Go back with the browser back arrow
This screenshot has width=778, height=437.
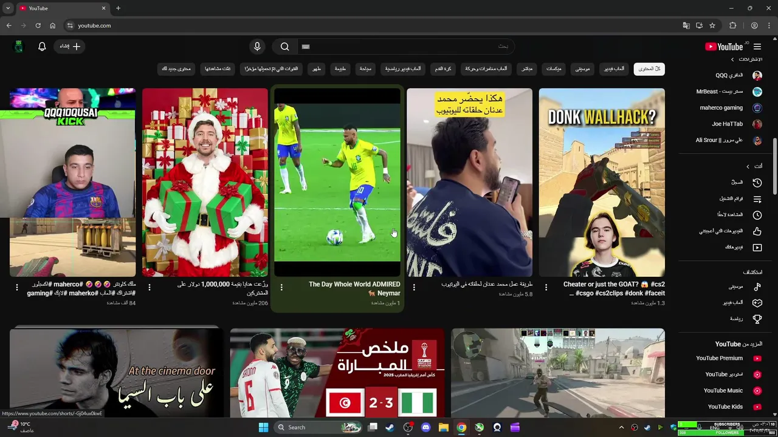(x=9, y=25)
